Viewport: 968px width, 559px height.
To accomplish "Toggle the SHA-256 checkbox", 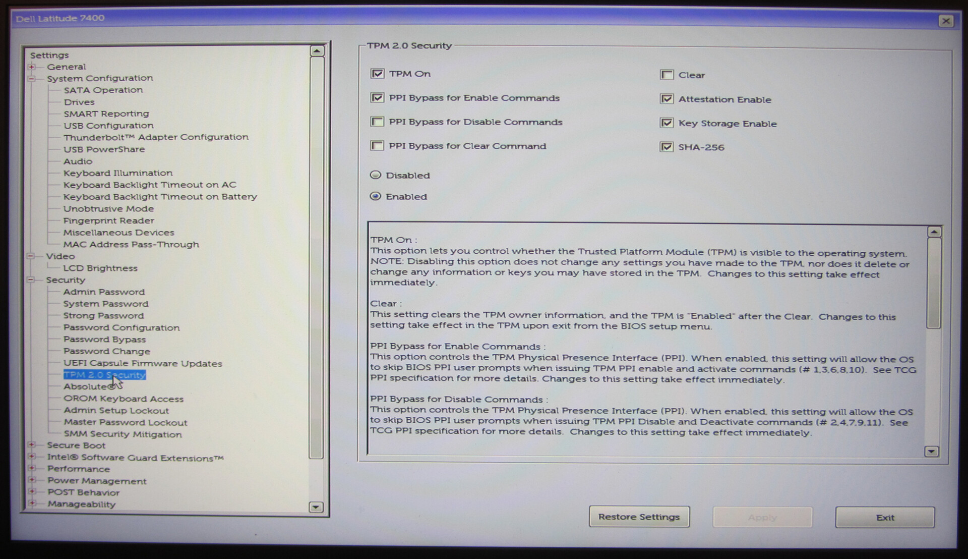I will pyautogui.click(x=667, y=147).
